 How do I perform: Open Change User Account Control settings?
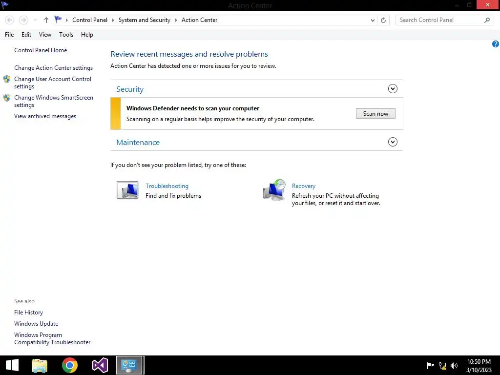pyautogui.click(x=53, y=83)
